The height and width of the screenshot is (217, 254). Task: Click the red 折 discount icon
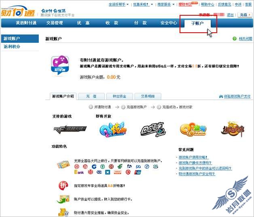(x=63, y=186)
